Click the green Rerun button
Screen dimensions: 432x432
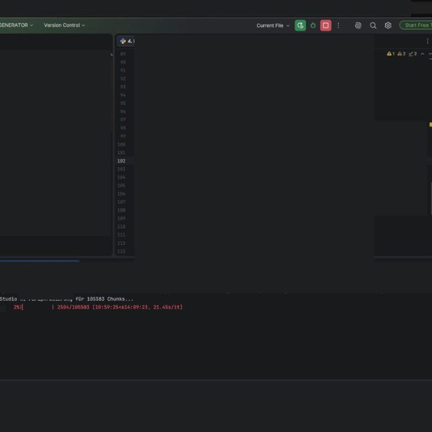[300, 26]
